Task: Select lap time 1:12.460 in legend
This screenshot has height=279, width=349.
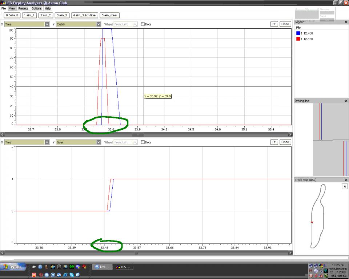Action: (307, 39)
